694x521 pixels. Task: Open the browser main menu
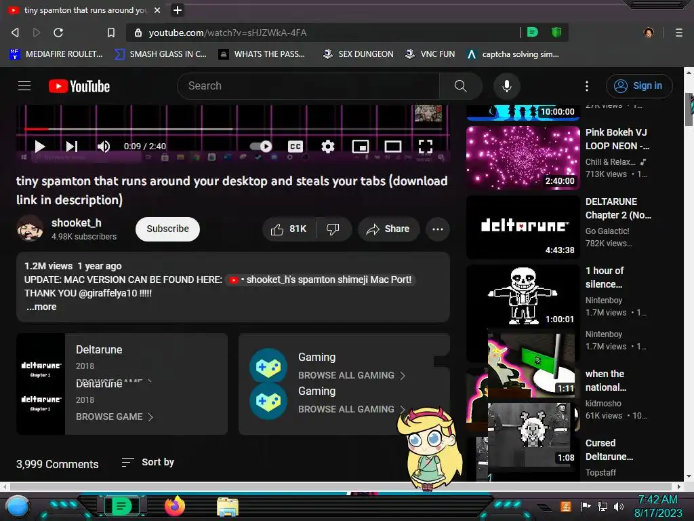679,33
